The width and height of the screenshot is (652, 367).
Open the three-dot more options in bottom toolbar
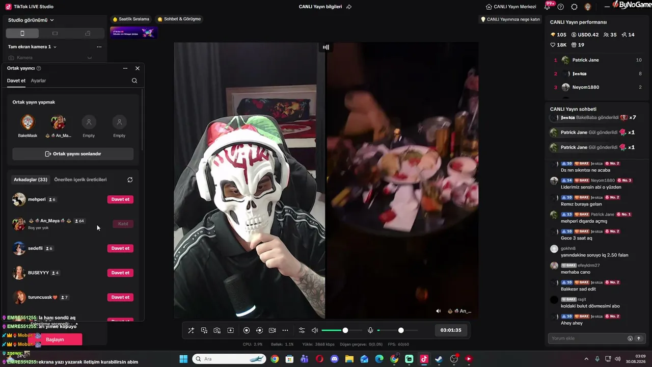point(285,330)
